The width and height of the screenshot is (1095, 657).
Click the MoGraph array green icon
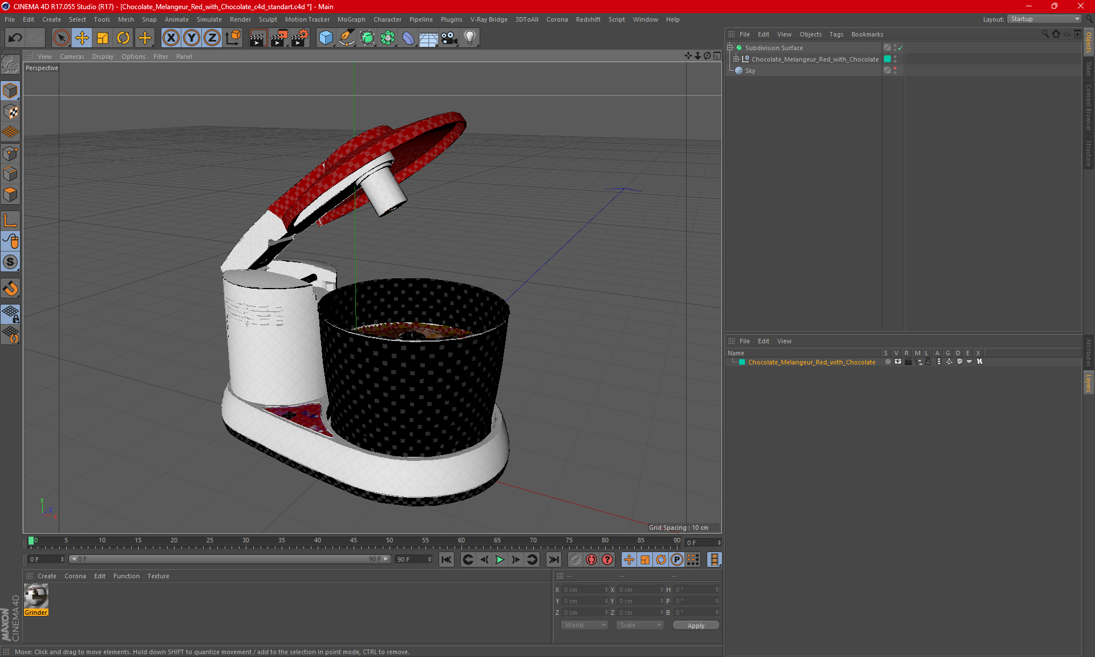pyautogui.click(x=388, y=38)
